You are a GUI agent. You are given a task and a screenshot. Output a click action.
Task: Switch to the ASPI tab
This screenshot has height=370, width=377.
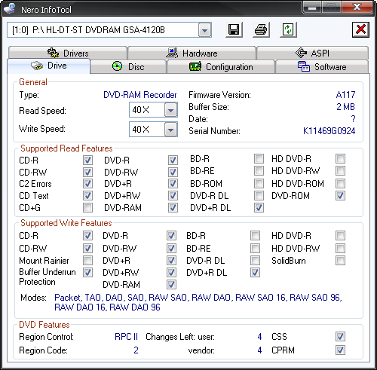pyautogui.click(x=312, y=53)
